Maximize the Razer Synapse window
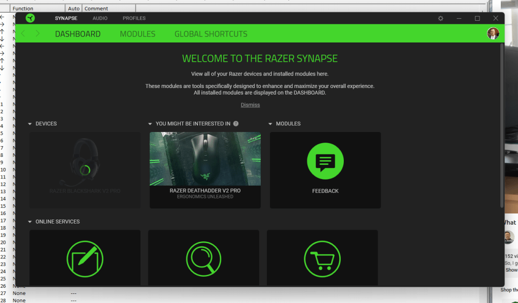The width and height of the screenshot is (518, 303). pyautogui.click(x=477, y=19)
